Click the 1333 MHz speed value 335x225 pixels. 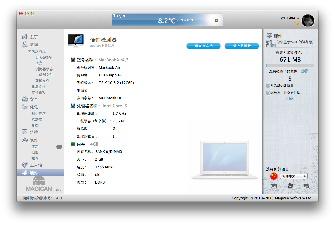[104, 167]
